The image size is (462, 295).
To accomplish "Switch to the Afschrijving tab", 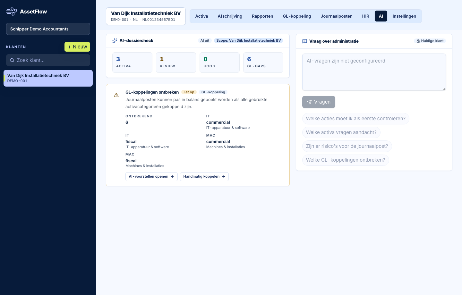I will coord(230,16).
